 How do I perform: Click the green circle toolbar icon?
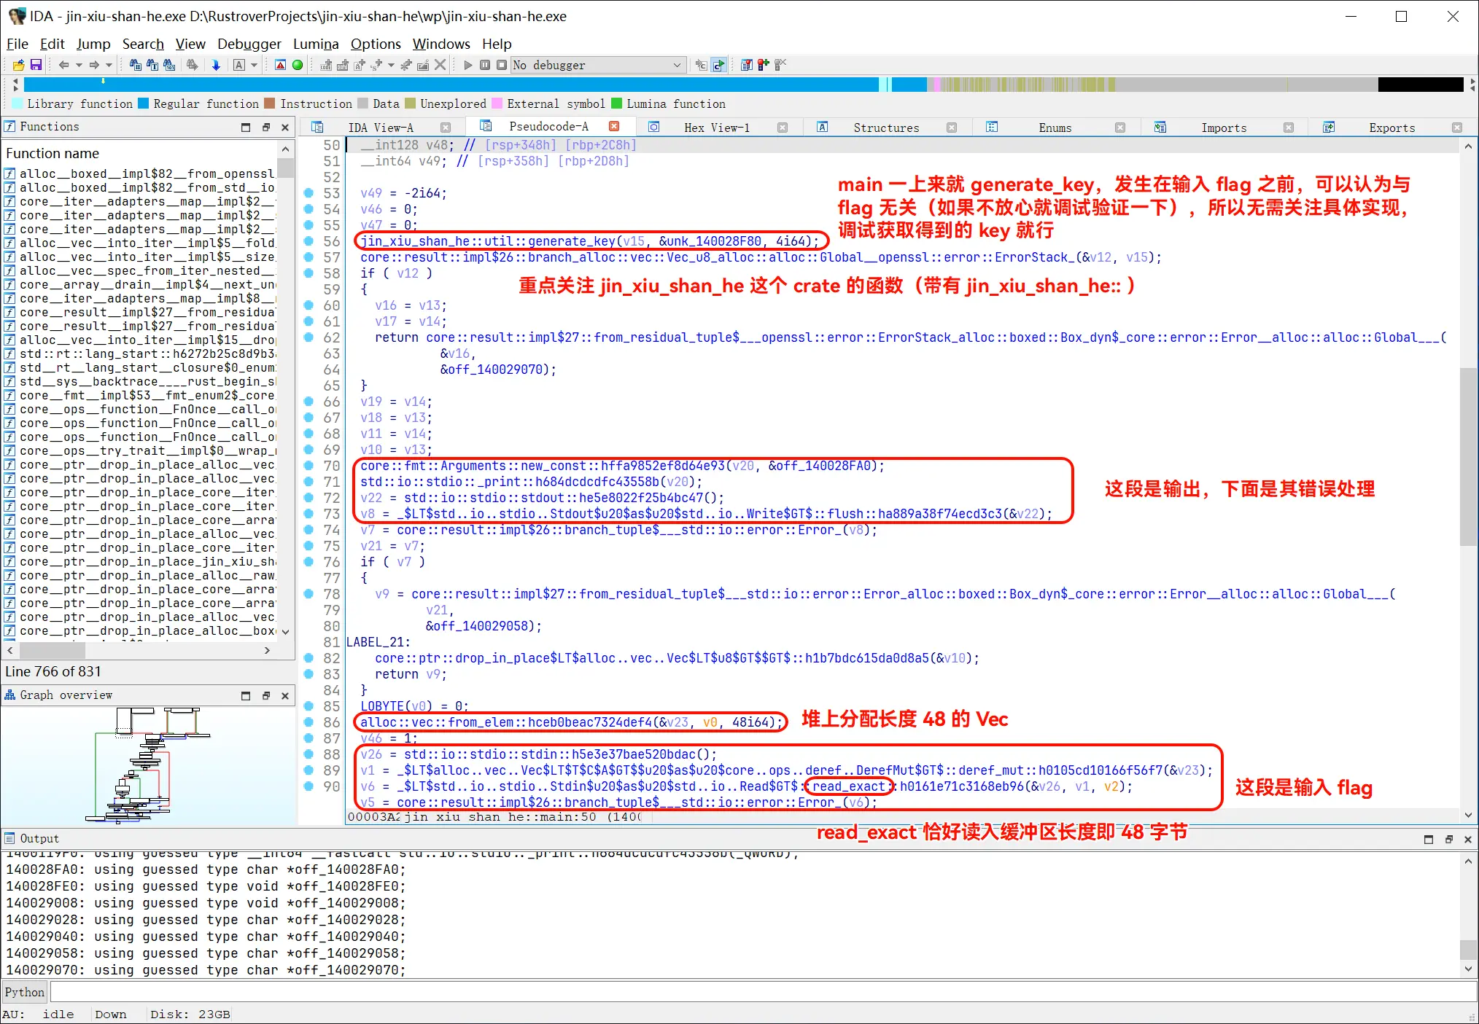pos(298,65)
